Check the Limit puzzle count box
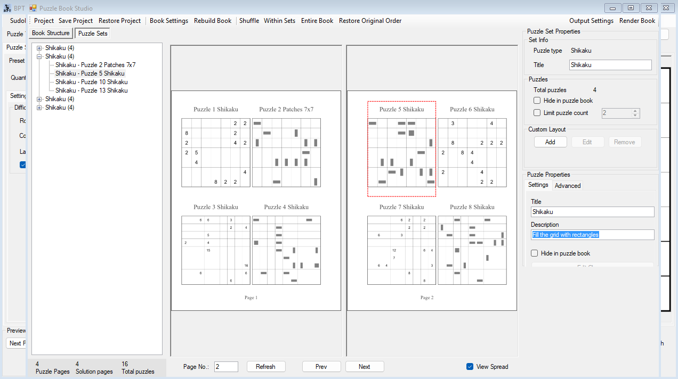678x379 pixels. [537, 113]
